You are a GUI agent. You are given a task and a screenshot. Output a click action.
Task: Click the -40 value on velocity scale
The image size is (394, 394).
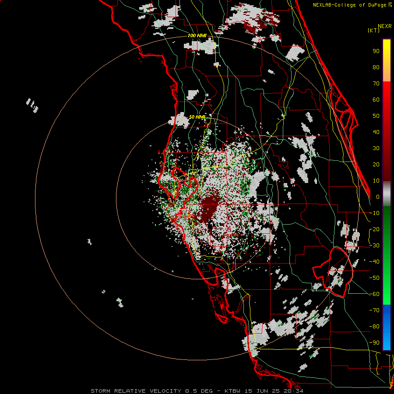tap(374, 262)
